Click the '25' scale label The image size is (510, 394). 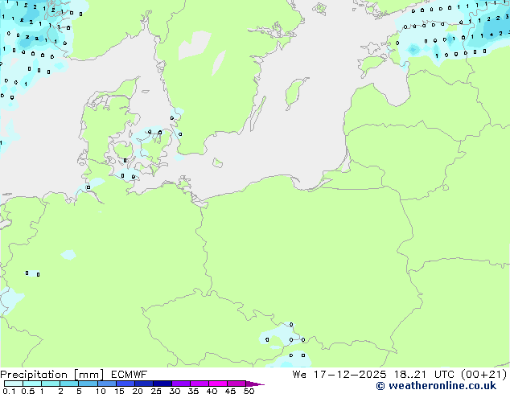[156, 391]
